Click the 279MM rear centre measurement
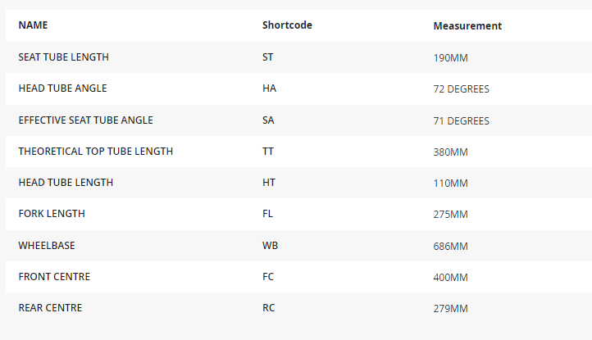The image size is (592, 340). tap(450, 309)
